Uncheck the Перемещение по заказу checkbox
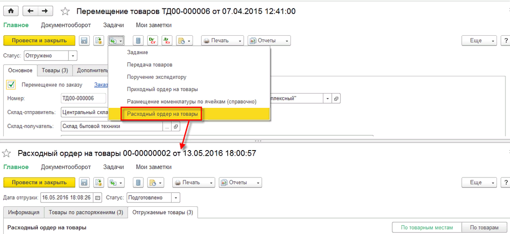 (x=11, y=85)
